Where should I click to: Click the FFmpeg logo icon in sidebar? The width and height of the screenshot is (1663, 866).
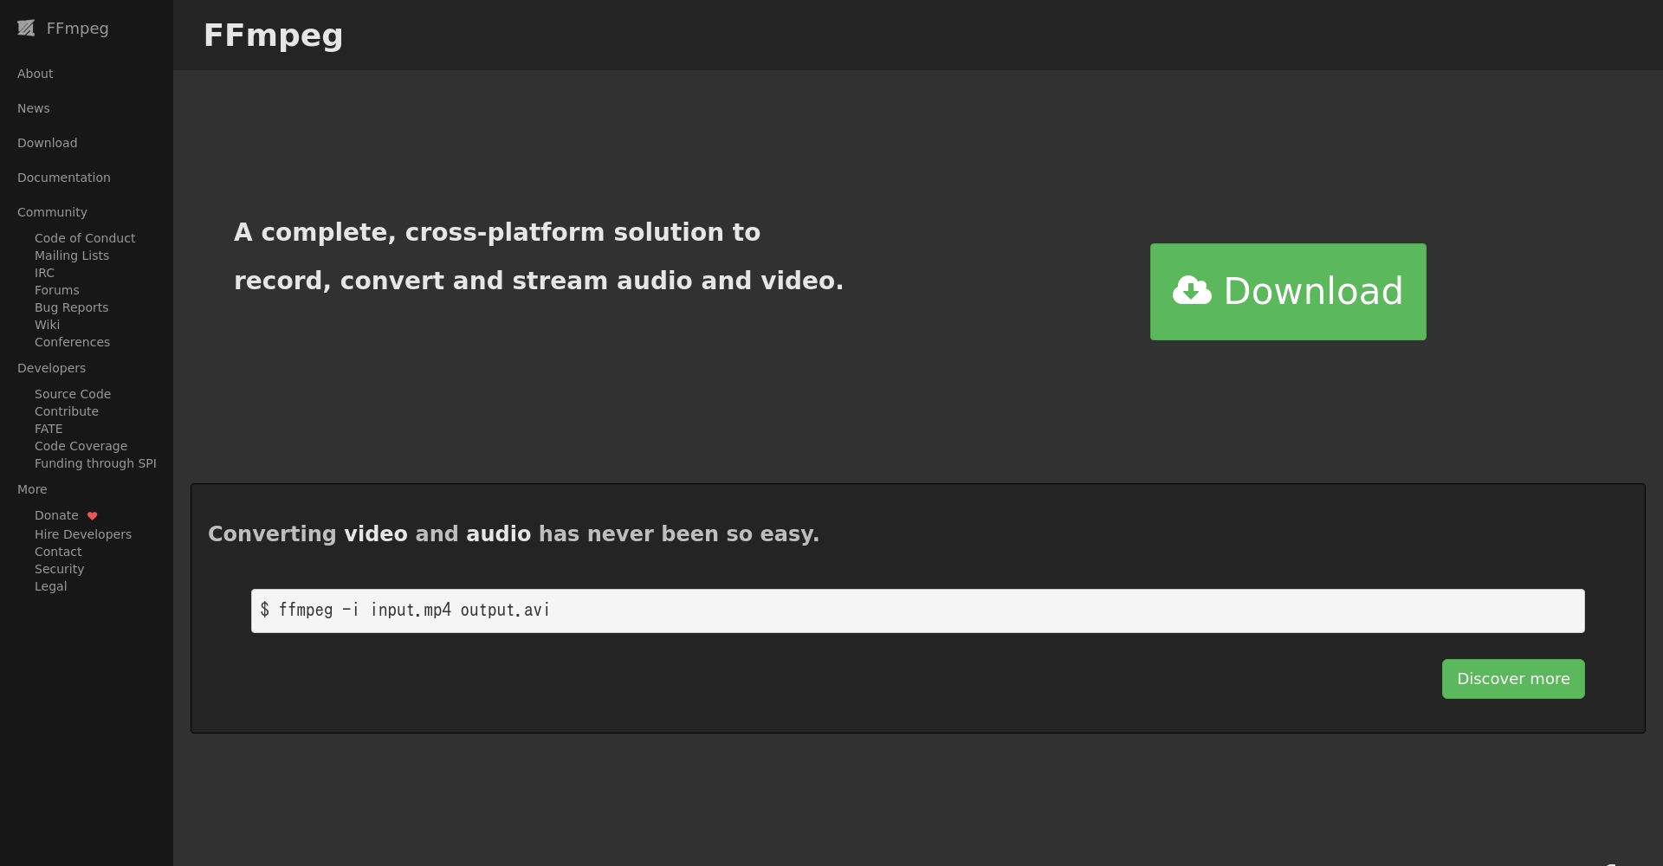26,29
